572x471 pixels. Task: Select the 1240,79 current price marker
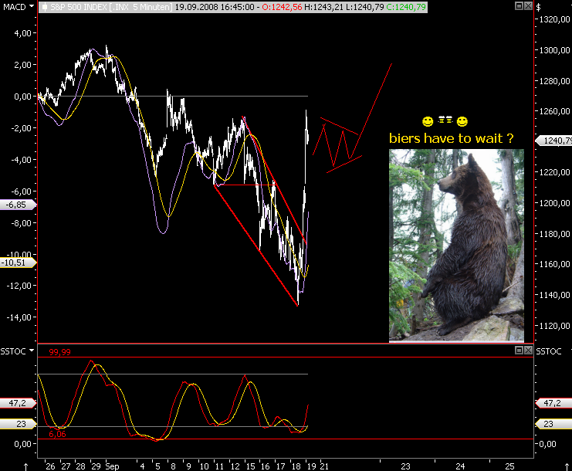[553, 141]
